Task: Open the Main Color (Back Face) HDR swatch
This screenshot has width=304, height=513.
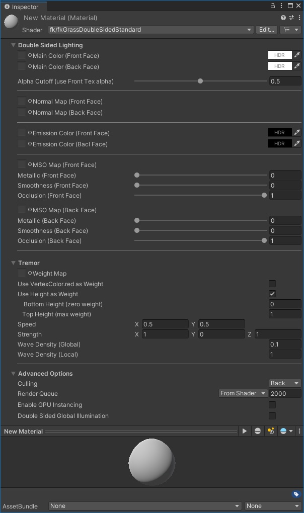Action: (280, 66)
